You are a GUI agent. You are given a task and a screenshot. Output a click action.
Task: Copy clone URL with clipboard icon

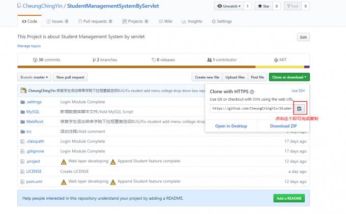[299, 108]
